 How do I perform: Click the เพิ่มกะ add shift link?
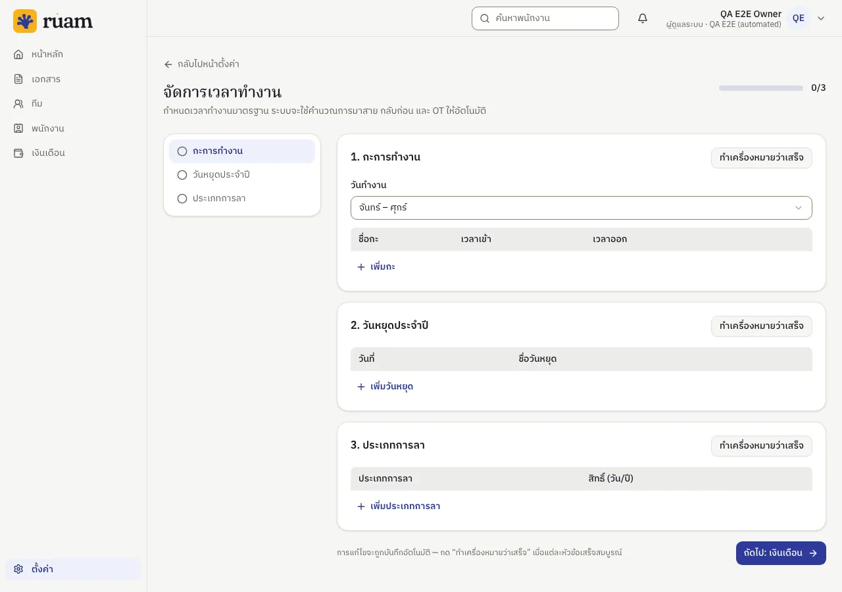(x=376, y=267)
